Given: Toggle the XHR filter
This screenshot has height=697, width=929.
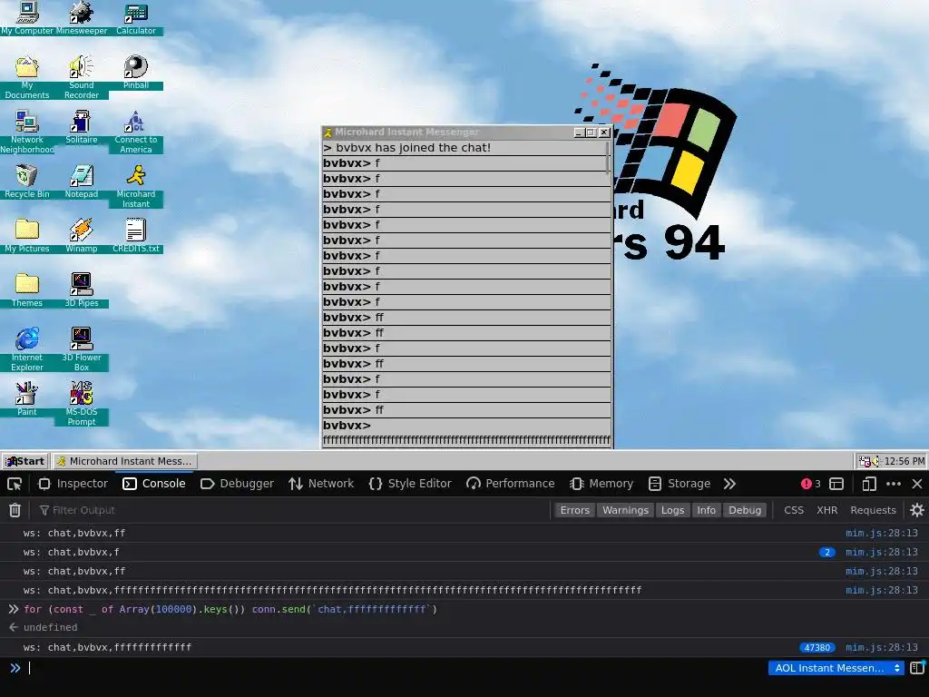Looking at the screenshot, I should tap(827, 510).
